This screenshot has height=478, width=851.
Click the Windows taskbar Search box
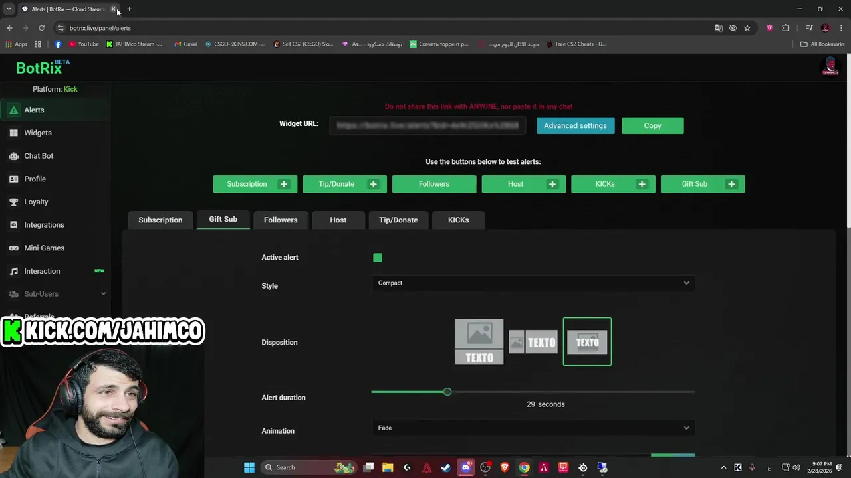tap(310, 467)
